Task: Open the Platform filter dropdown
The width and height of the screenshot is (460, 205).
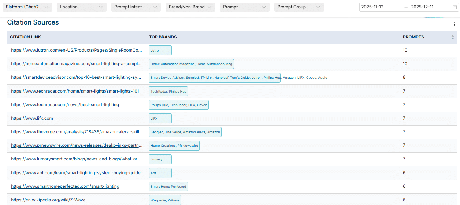Action: point(27,7)
